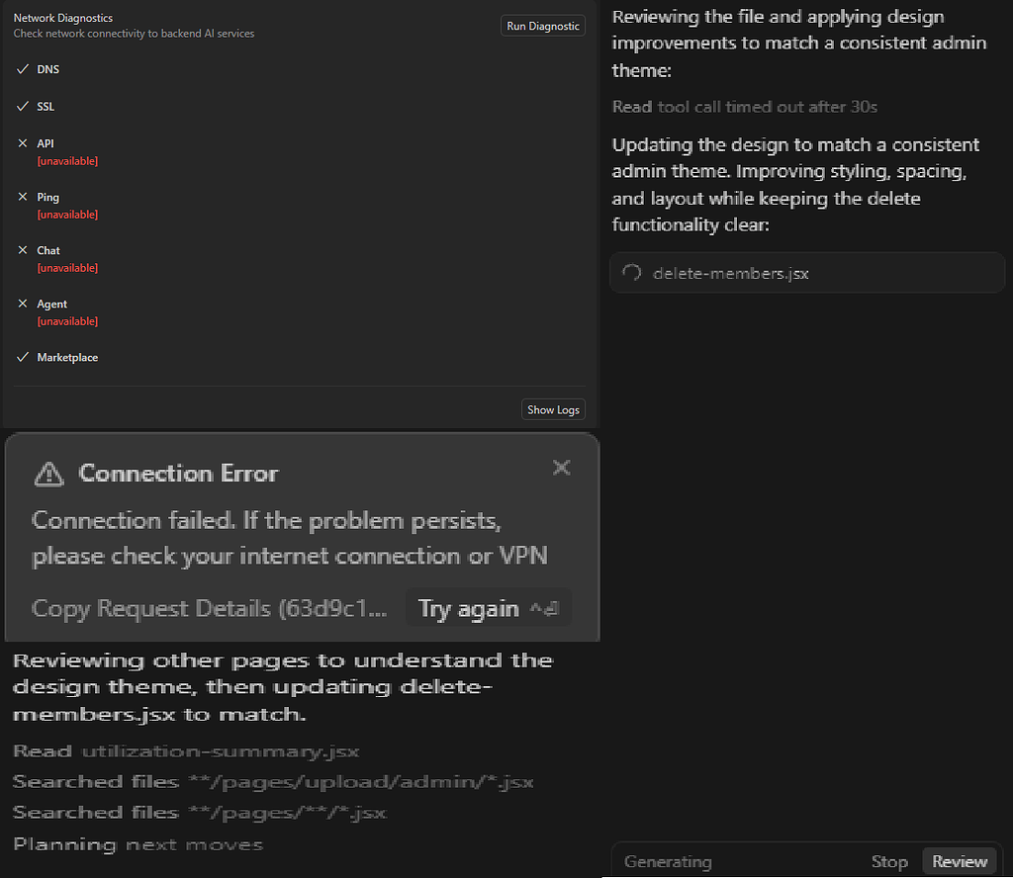Click the red X icon beside API

(23, 143)
